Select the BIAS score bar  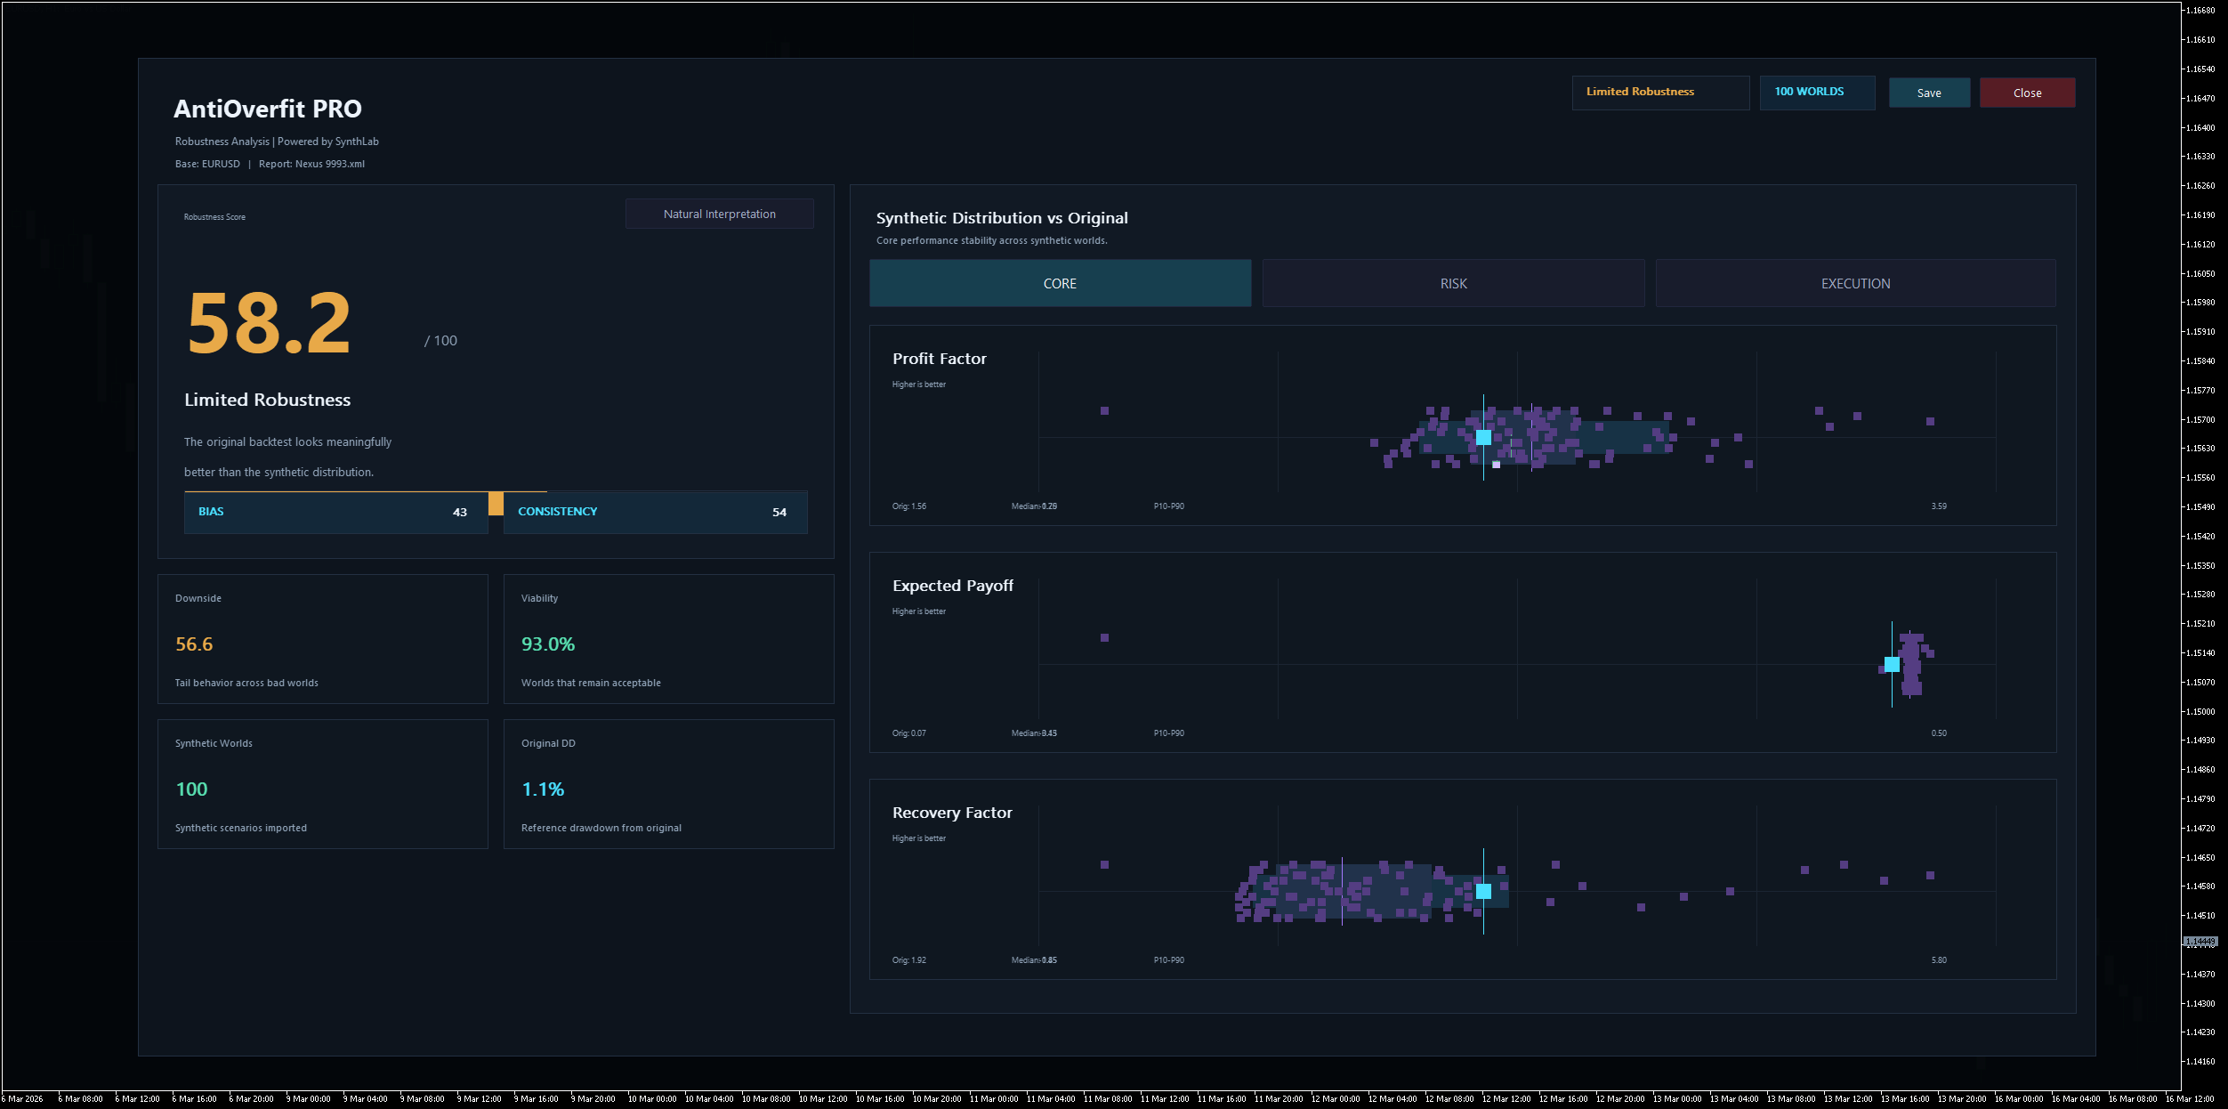click(335, 512)
